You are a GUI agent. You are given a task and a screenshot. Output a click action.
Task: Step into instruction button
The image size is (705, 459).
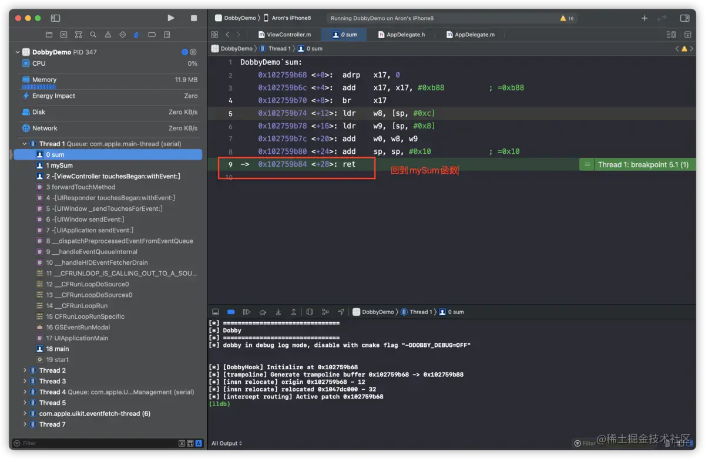coord(278,312)
